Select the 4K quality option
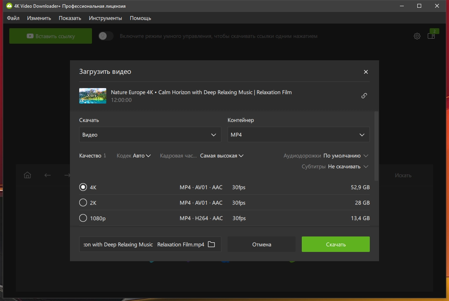The width and height of the screenshot is (449, 301). 83,187
